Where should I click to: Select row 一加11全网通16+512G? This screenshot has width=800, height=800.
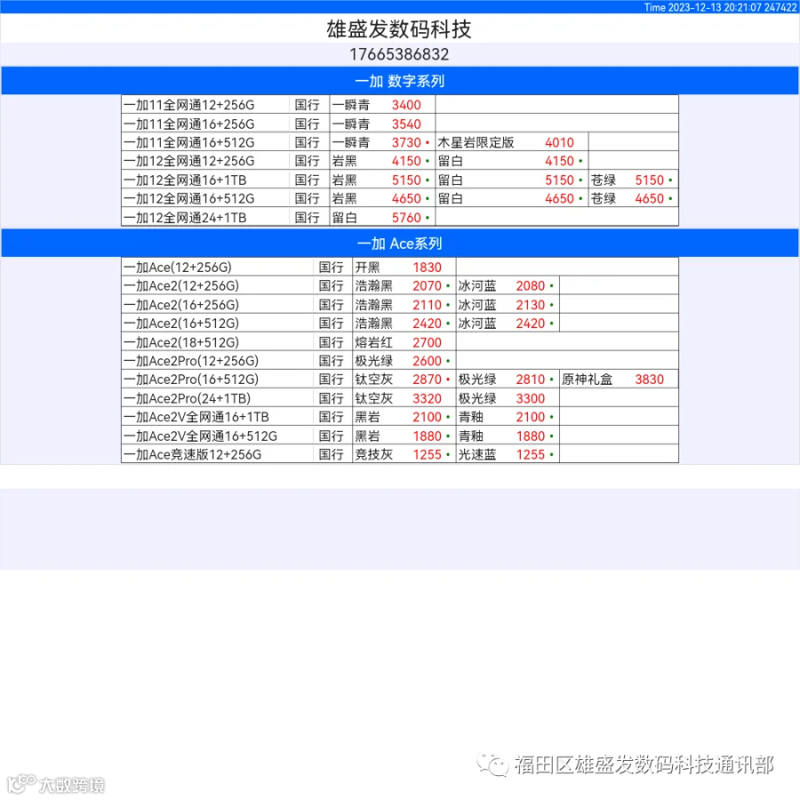399,142
